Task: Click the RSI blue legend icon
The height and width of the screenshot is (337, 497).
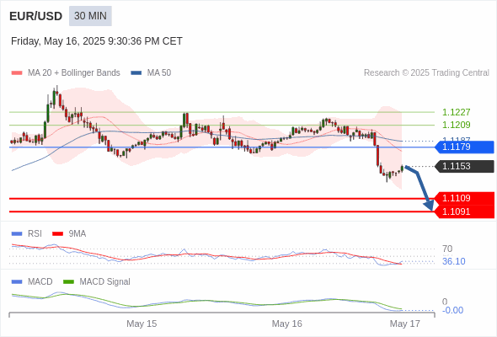Action: tap(17, 234)
